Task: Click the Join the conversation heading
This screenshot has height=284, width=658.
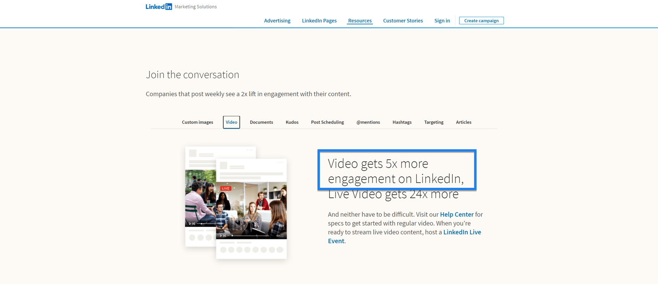Action: pos(192,74)
